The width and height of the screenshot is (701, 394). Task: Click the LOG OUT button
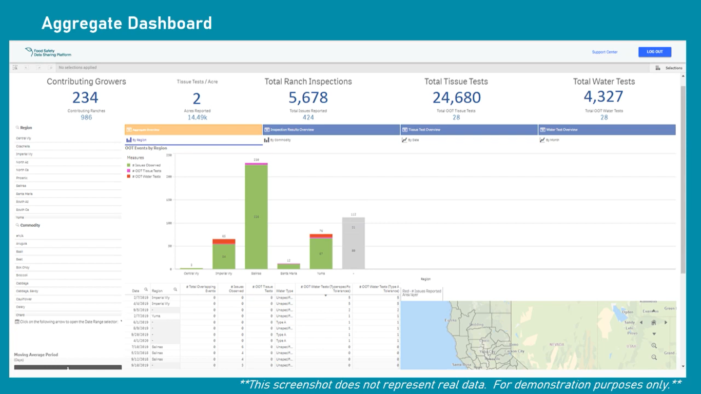tap(654, 52)
